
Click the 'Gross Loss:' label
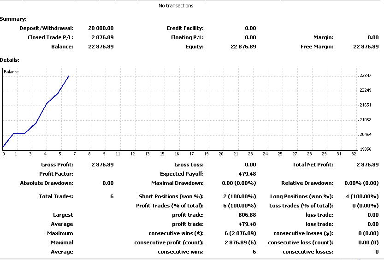(189, 165)
